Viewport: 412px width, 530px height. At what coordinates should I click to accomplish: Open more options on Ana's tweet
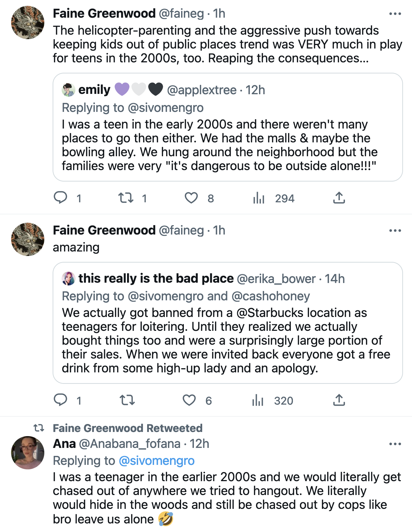coord(395,444)
